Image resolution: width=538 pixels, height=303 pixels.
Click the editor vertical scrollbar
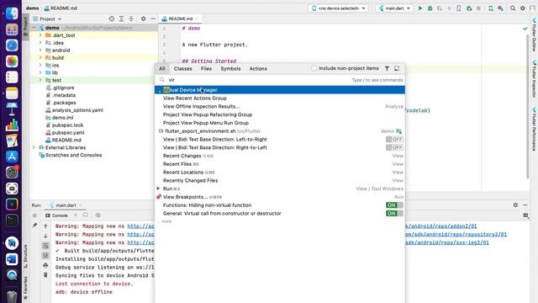(x=528, y=107)
